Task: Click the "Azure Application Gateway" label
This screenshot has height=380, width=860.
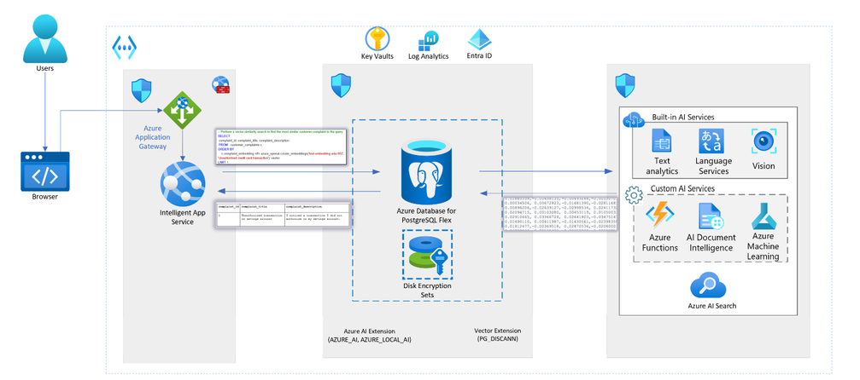Action: point(153,137)
